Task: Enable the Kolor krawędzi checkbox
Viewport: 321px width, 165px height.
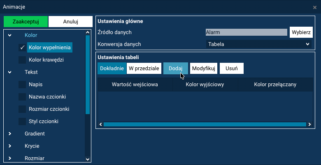Action: 22,60
